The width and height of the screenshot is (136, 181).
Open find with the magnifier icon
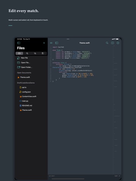click(107, 43)
